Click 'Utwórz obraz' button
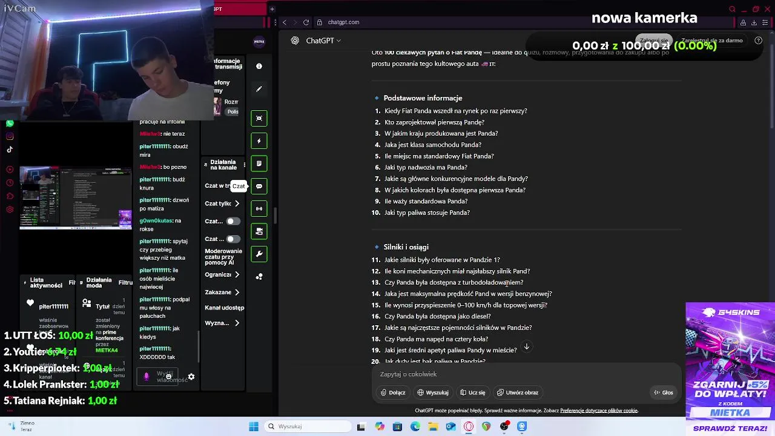 click(518, 392)
